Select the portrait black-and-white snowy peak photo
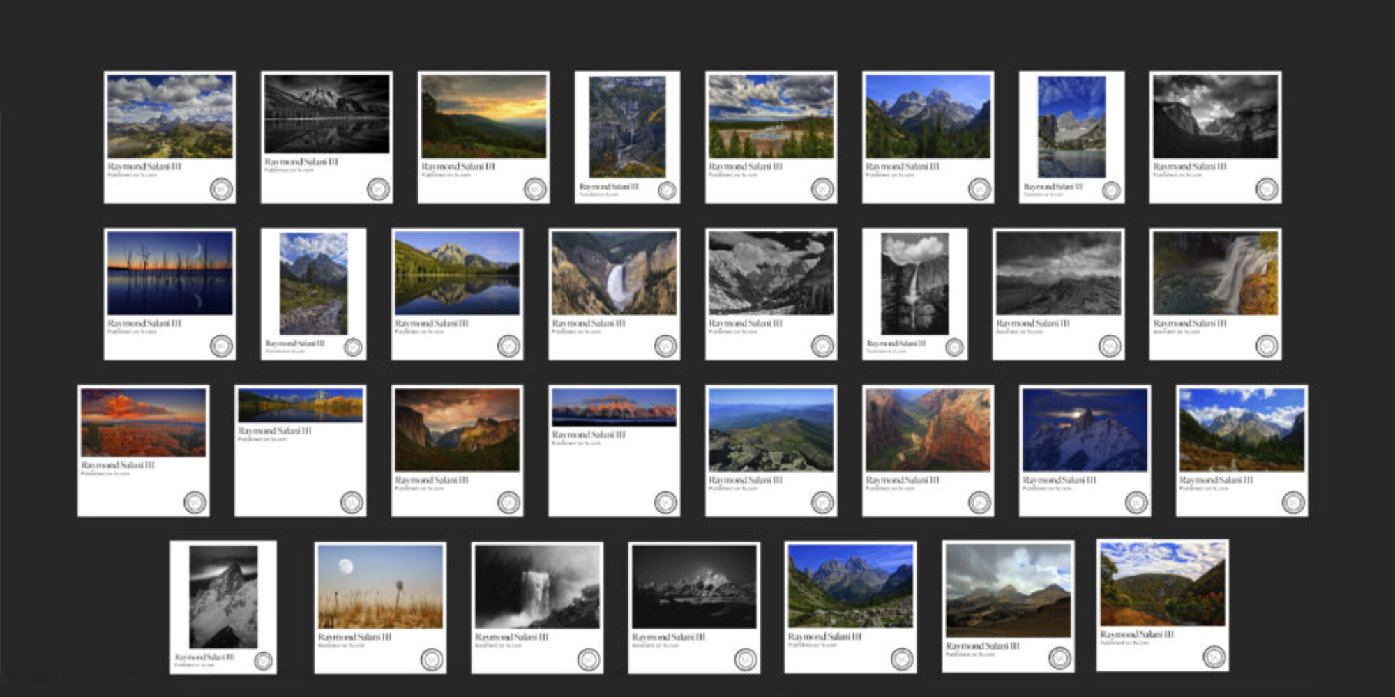Viewport: 1395px width, 697px height. 223,597
